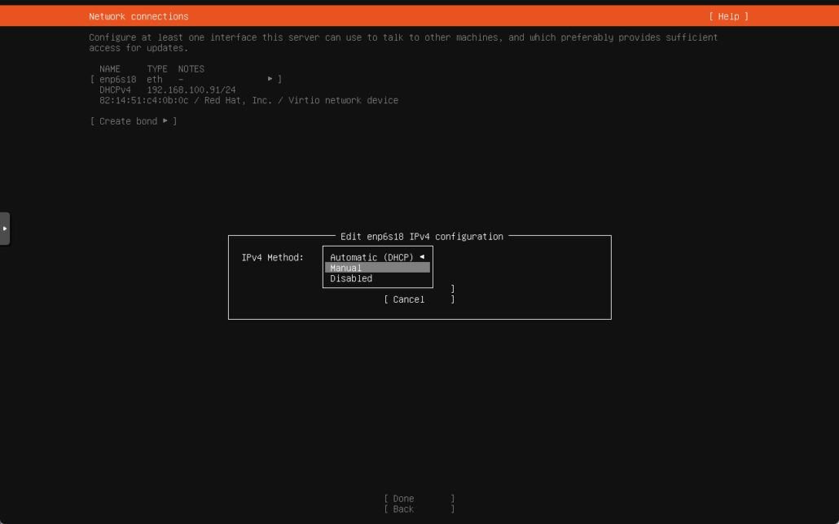
Task: Select the enp6s18 network interface entry
Action: [117, 80]
